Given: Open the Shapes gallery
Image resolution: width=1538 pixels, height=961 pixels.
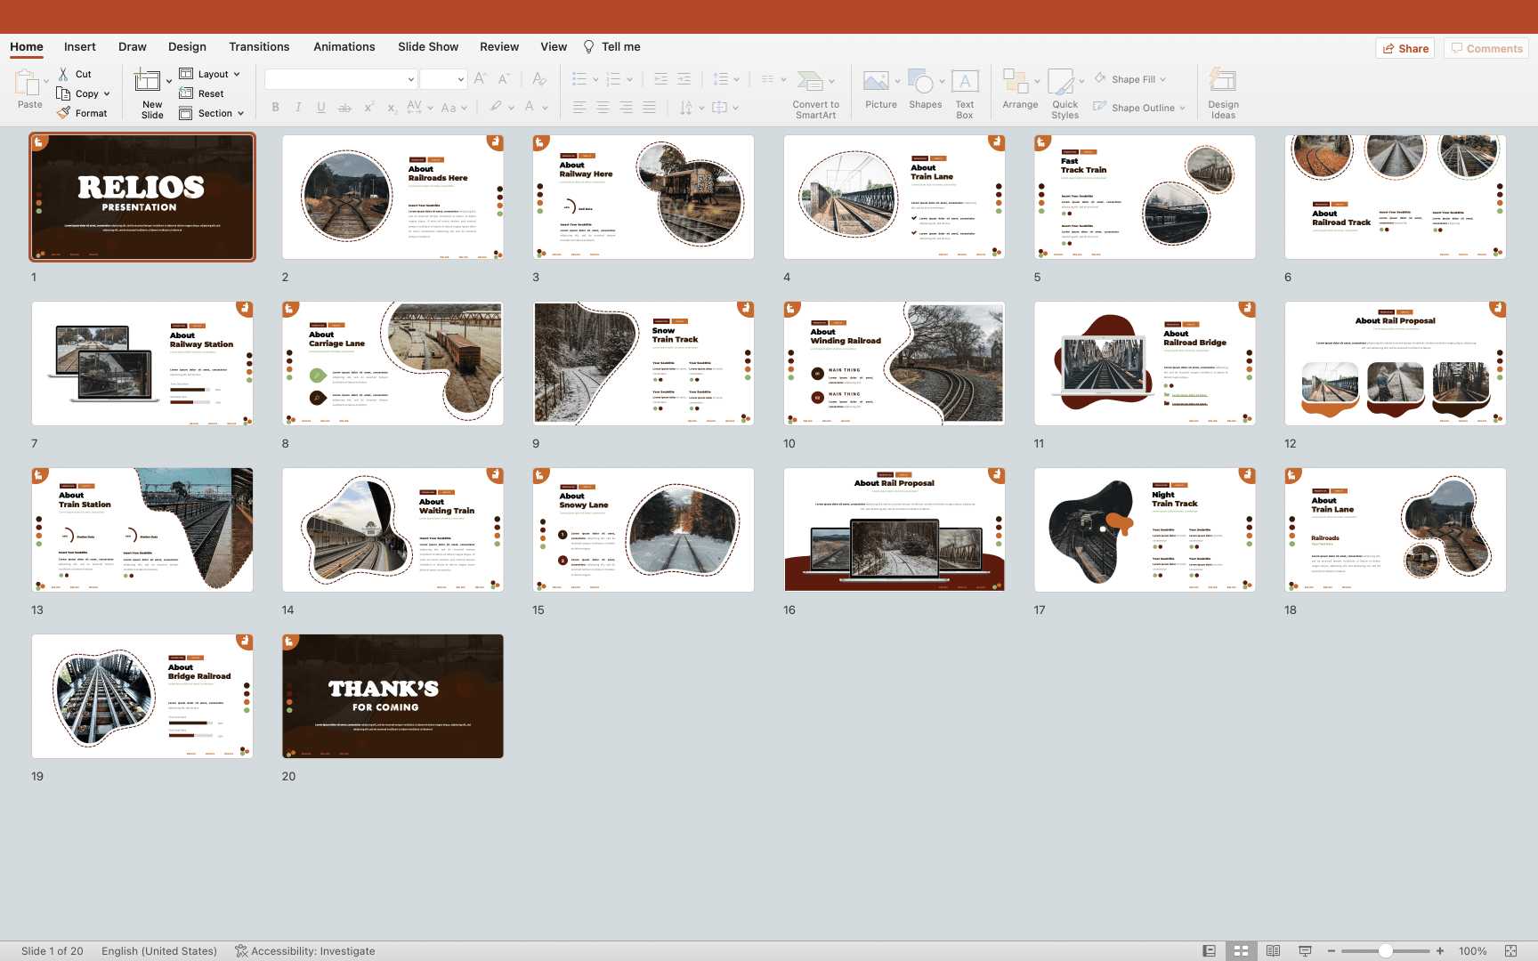Looking at the screenshot, I should [921, 82].
